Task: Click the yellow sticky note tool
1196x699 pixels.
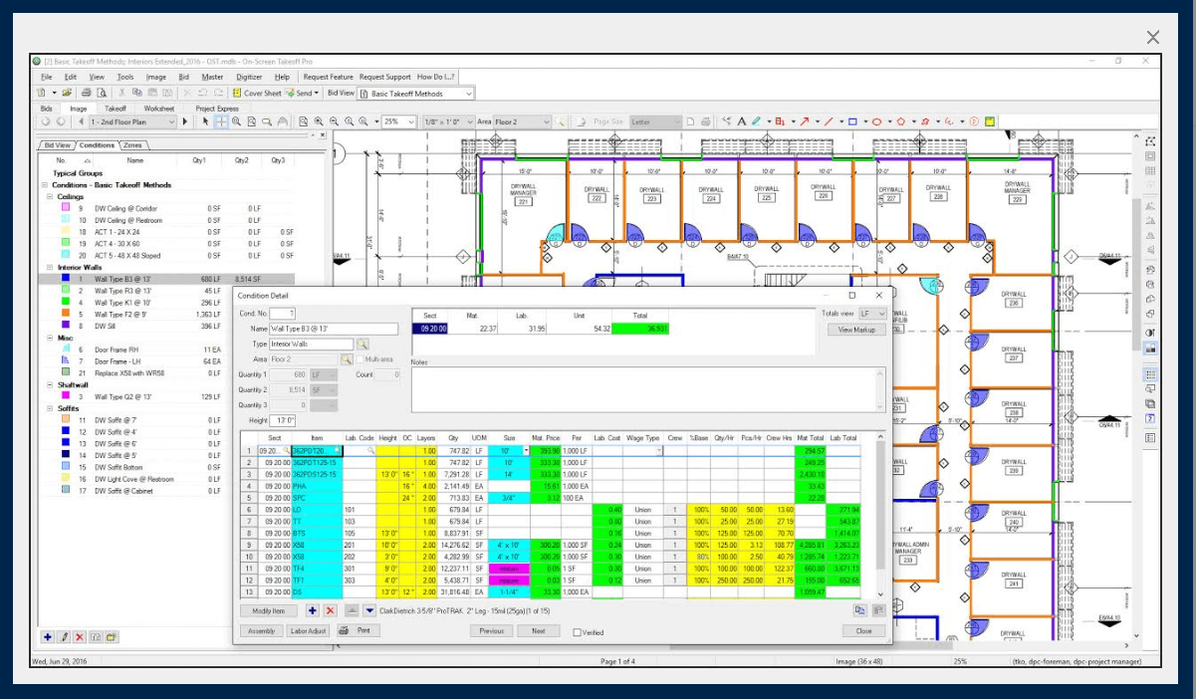Action: click(990, 121)
